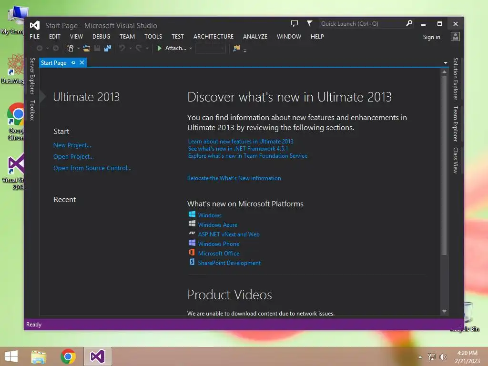This screenshot has height=366, width=488.
Task: Open the Class View side tab
Action: tap(455, 161)
